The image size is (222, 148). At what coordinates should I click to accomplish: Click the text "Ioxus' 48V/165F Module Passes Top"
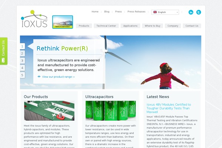click(167, 117)
